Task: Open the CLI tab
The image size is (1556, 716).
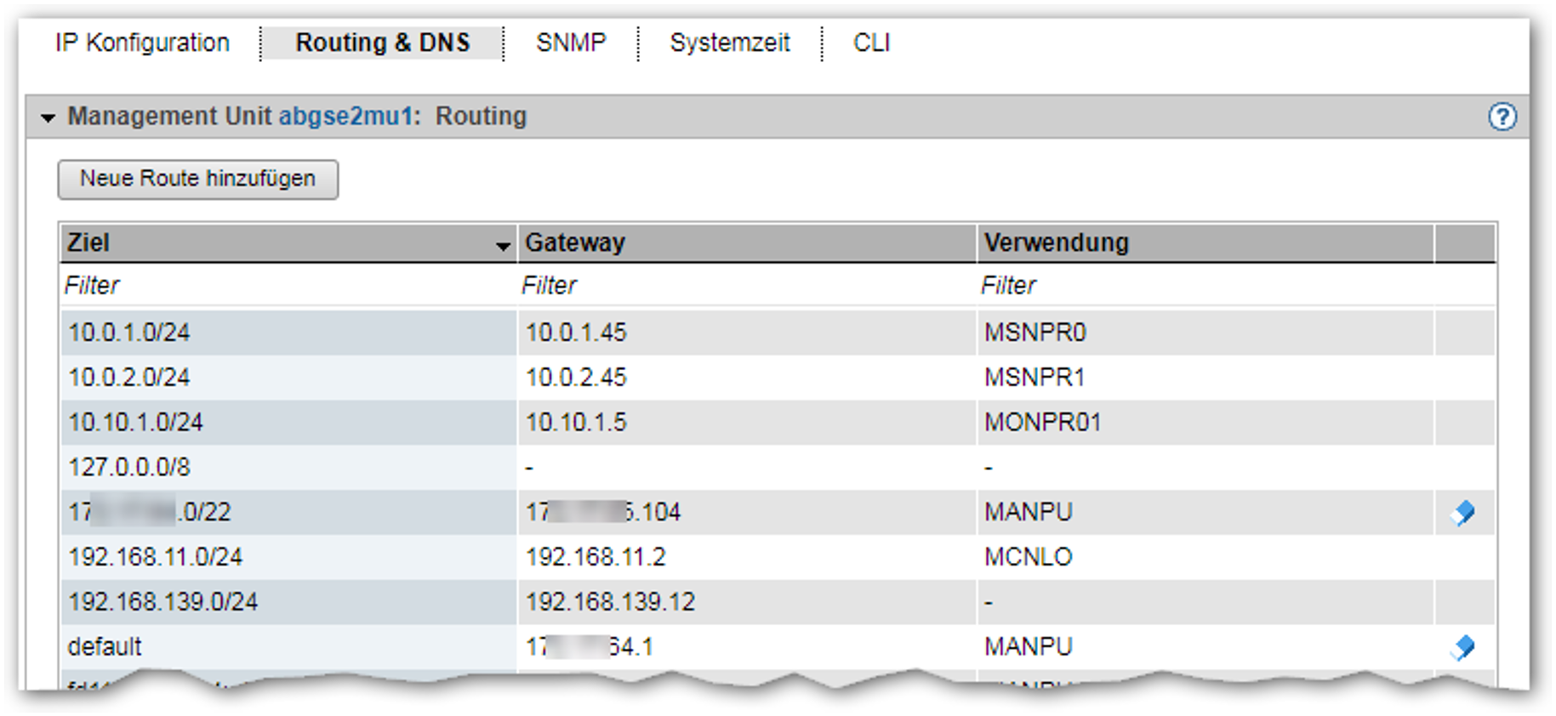Action: [x=871, y=43]
